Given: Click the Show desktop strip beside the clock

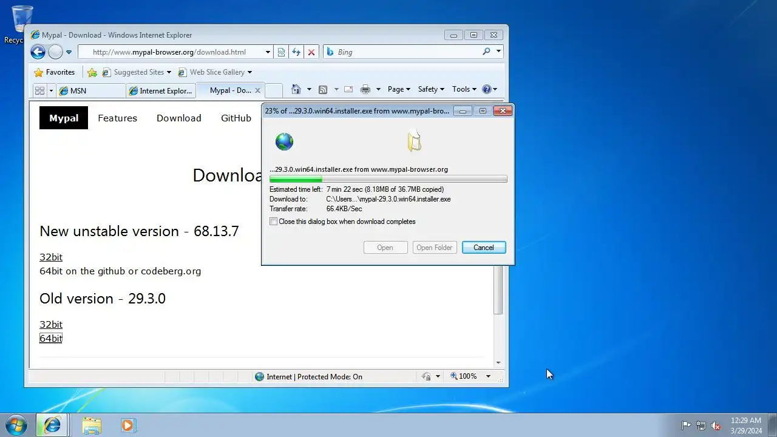Looking at the screenshot, I should (772, 425).
